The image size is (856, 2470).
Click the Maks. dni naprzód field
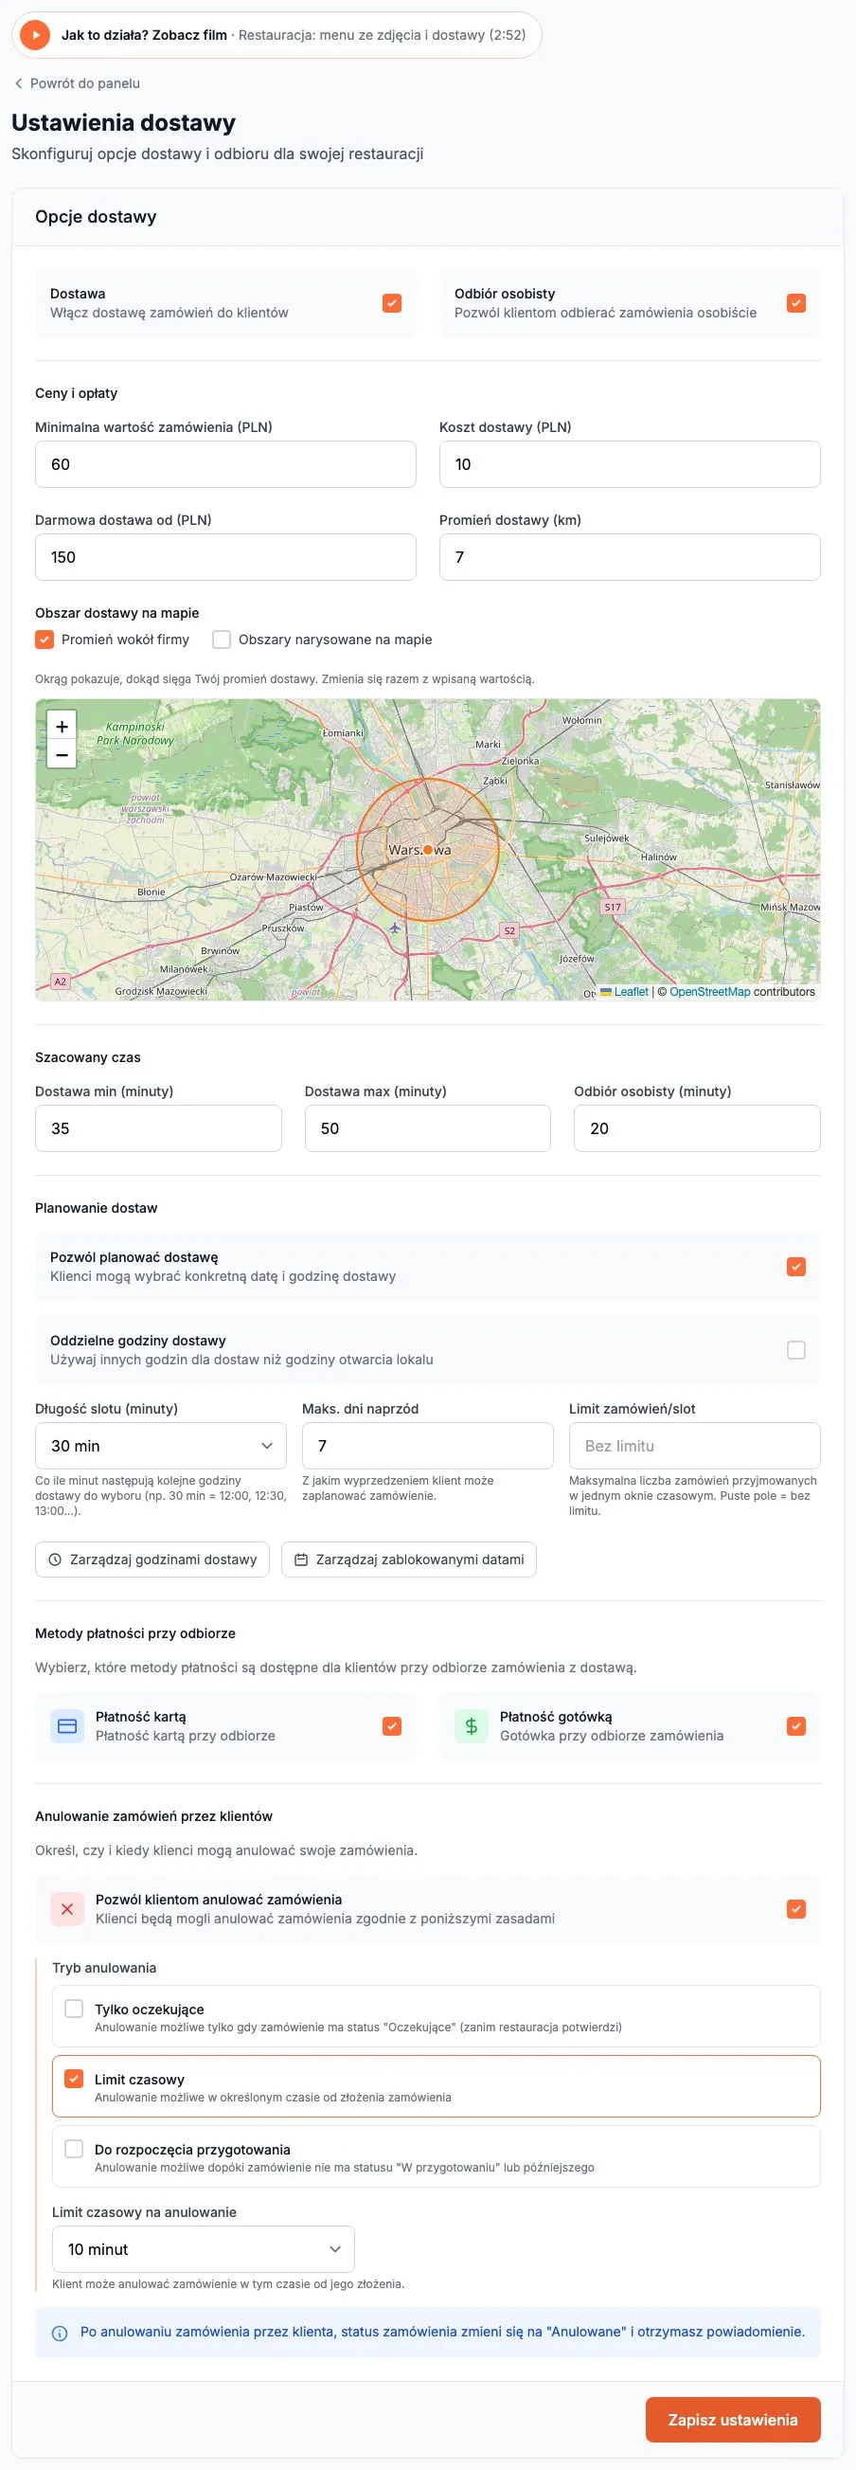tap(427, 1446)
